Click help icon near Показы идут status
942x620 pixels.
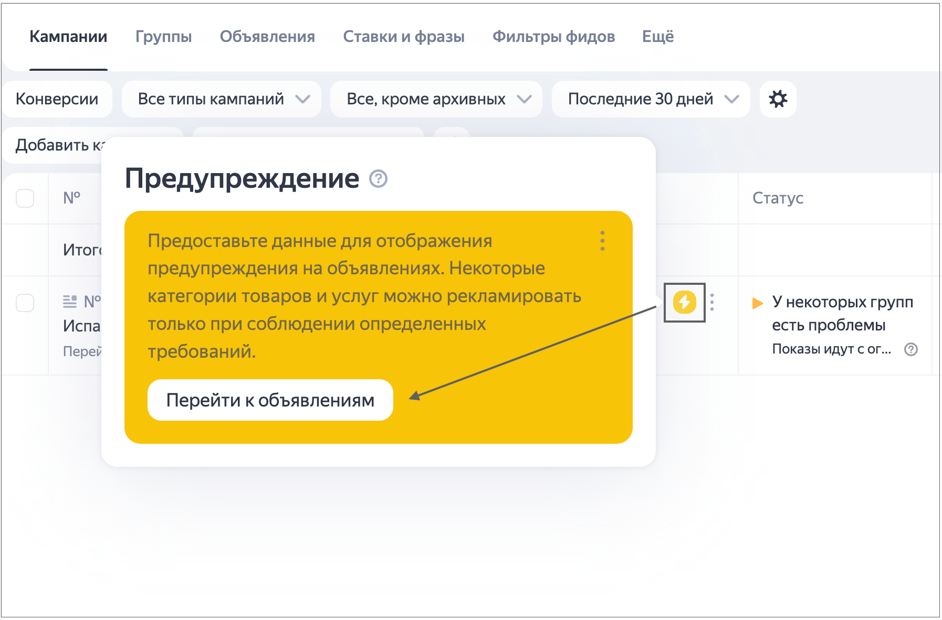tap(911, 349)
